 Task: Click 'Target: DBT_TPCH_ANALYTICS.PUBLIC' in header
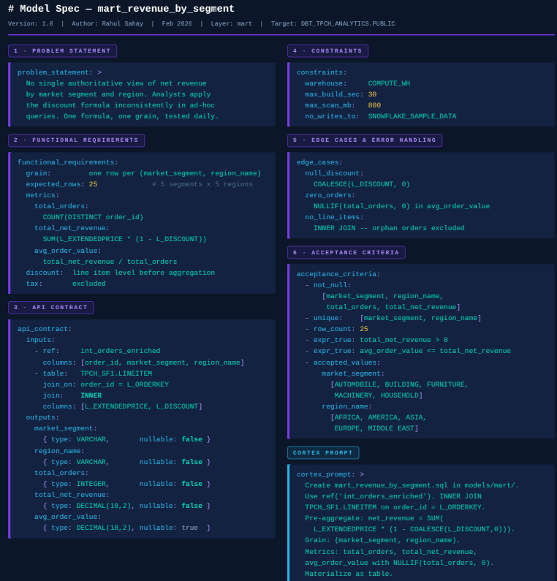point(333,23)
